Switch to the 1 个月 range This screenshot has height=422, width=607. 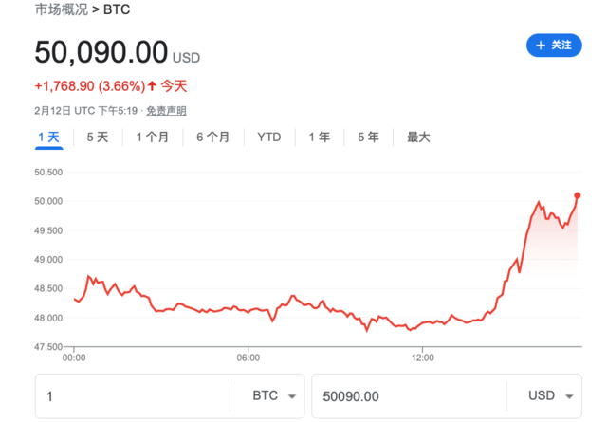(153, 138)
